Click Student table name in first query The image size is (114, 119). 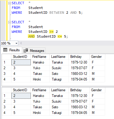36,8
